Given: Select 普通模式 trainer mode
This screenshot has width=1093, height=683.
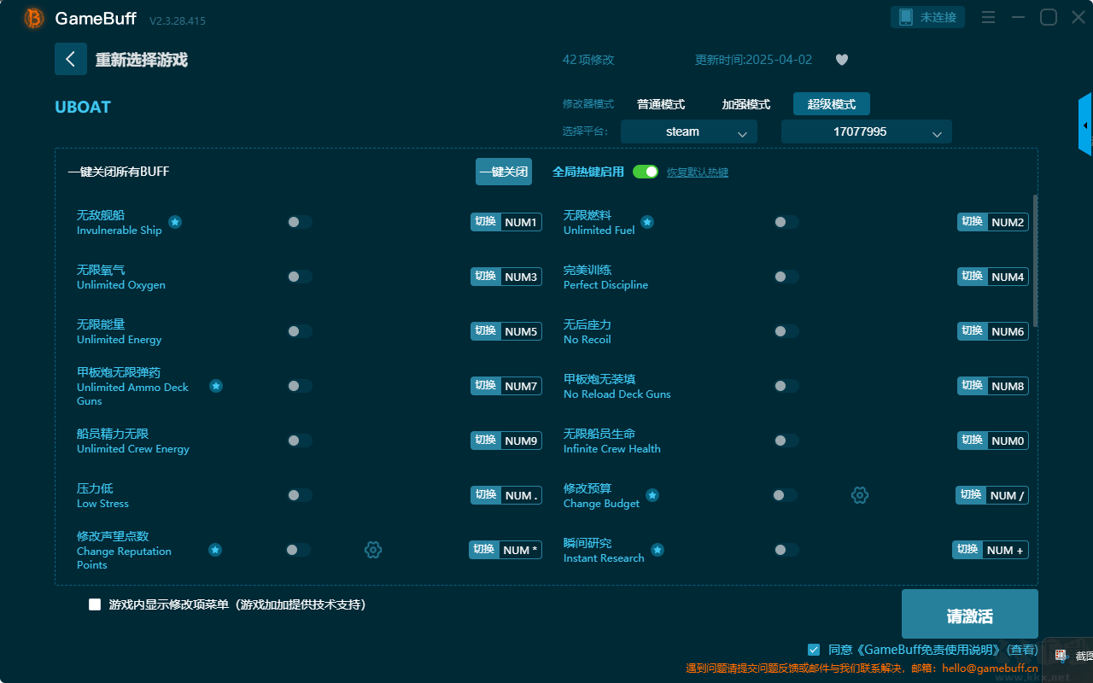Looking at the screenshot, I should coord(661,104).
